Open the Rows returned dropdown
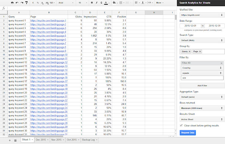 202,108
